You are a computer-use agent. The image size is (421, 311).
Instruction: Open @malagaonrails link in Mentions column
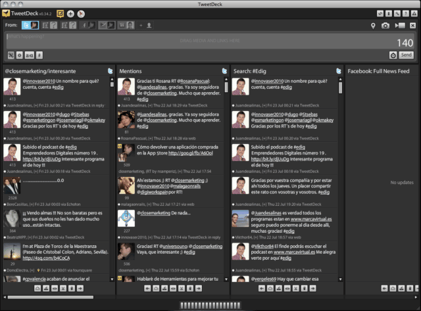(186, 186)
